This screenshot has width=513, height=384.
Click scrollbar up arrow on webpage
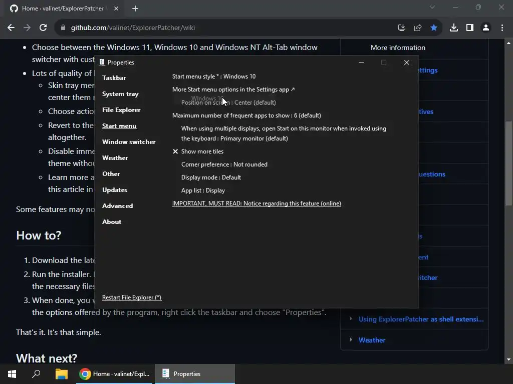coord(508,43)
